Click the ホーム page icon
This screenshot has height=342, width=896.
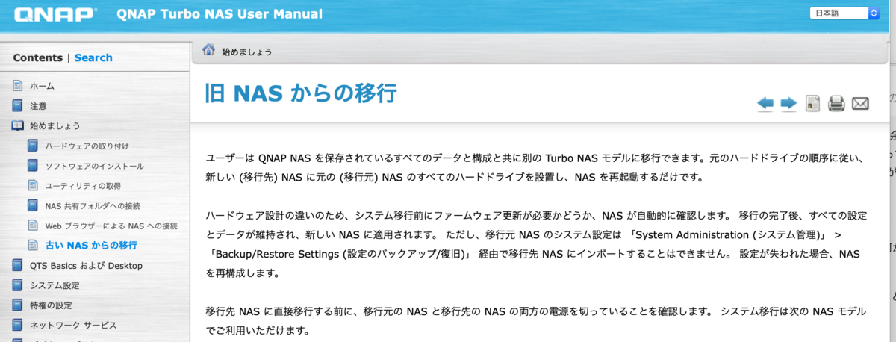click(x=17, y=86)
